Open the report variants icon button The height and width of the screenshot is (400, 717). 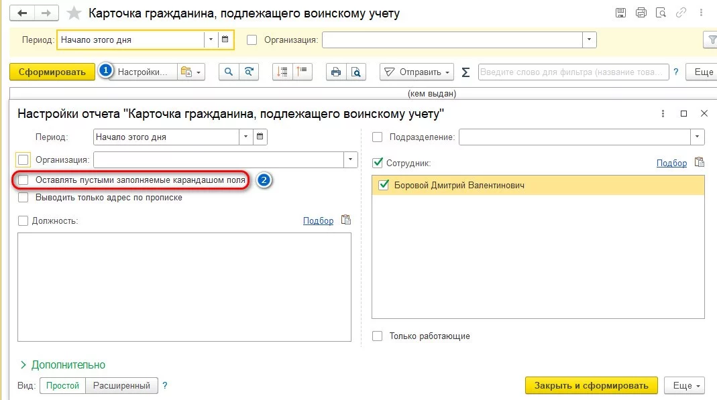point(186,72)
